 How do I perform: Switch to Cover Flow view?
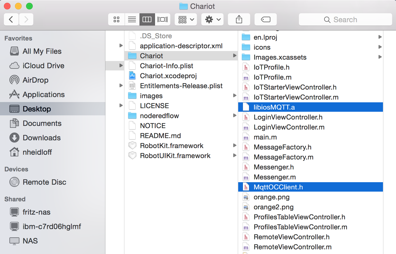coord(163,19)
